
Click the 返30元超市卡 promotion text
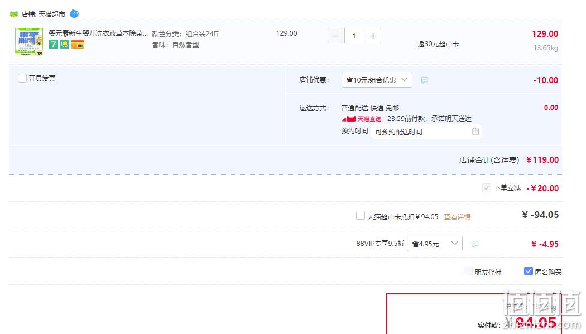(x=438, y=44)
